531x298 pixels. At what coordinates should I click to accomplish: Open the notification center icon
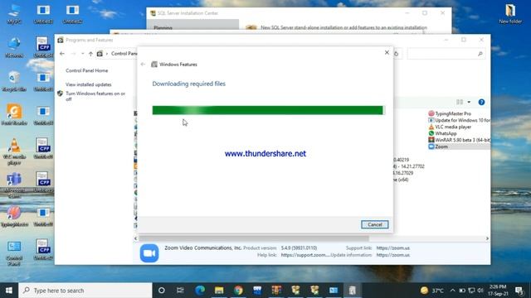coord(519,291)
